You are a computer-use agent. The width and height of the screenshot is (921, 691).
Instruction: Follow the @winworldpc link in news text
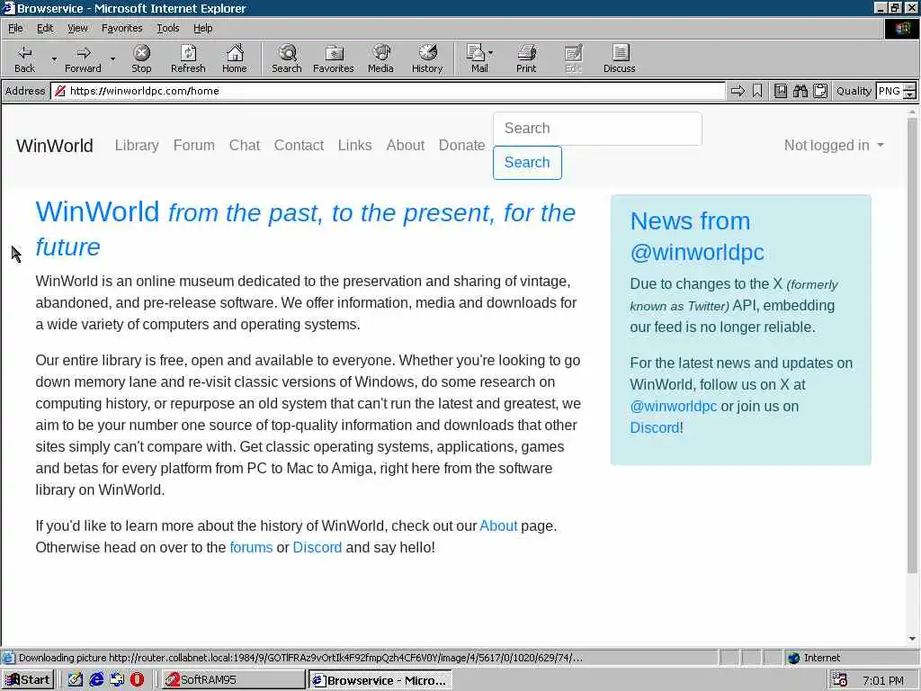tap(673, 406)
